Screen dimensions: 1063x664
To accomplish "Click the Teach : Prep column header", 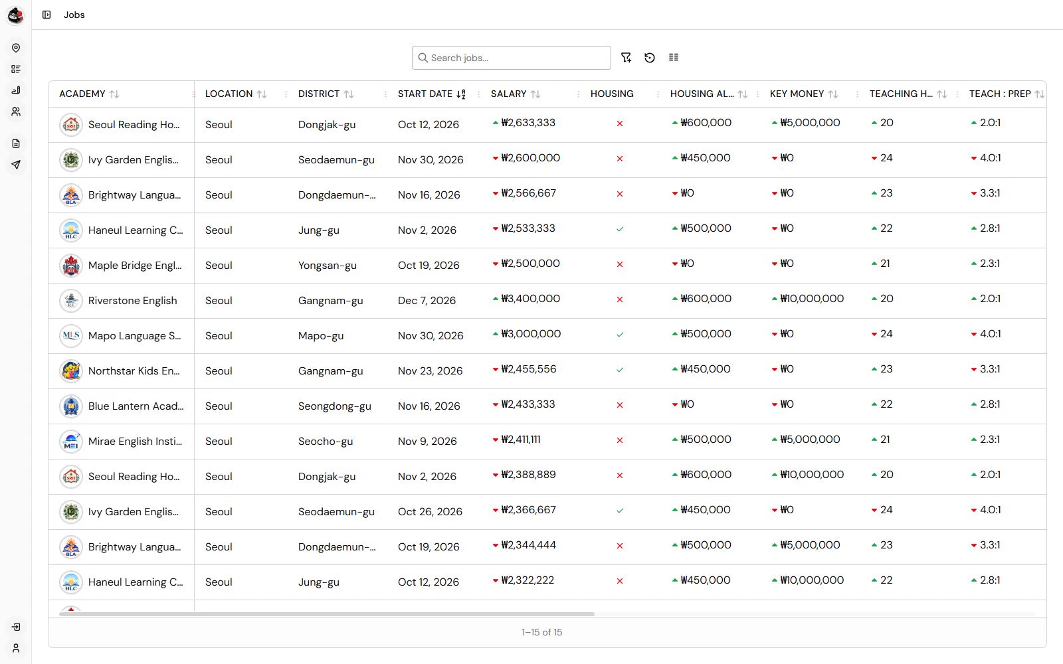I will tap(1000, 94).
